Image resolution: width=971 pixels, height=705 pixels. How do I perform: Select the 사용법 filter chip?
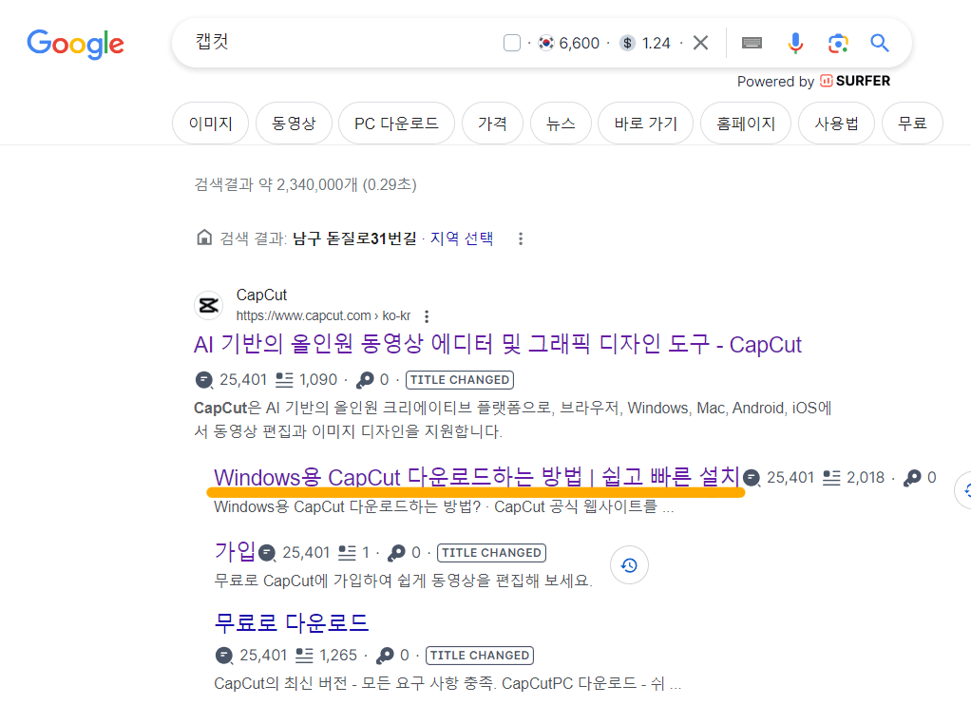837,124
